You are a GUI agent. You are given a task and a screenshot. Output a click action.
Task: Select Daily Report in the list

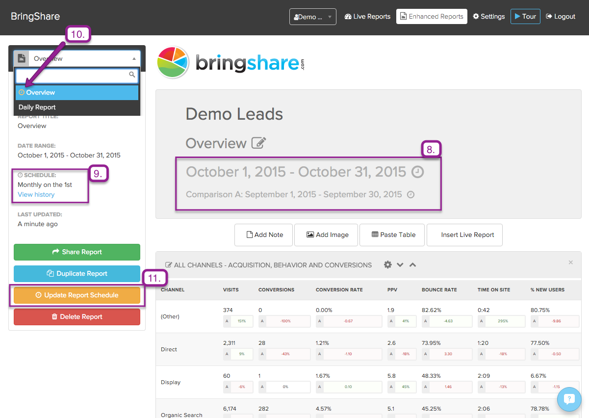click(77, 107)
